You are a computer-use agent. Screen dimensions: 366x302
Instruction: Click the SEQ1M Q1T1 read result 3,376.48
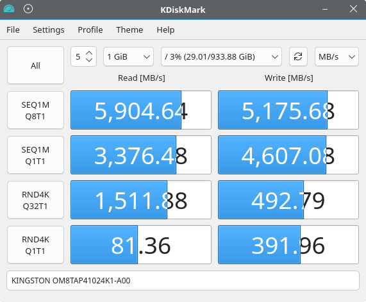(141, 155)
